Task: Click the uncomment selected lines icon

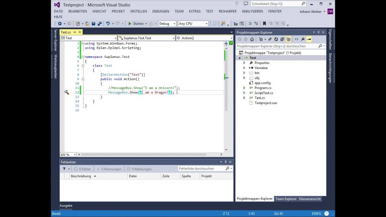Action: click(x=255, y=24)
